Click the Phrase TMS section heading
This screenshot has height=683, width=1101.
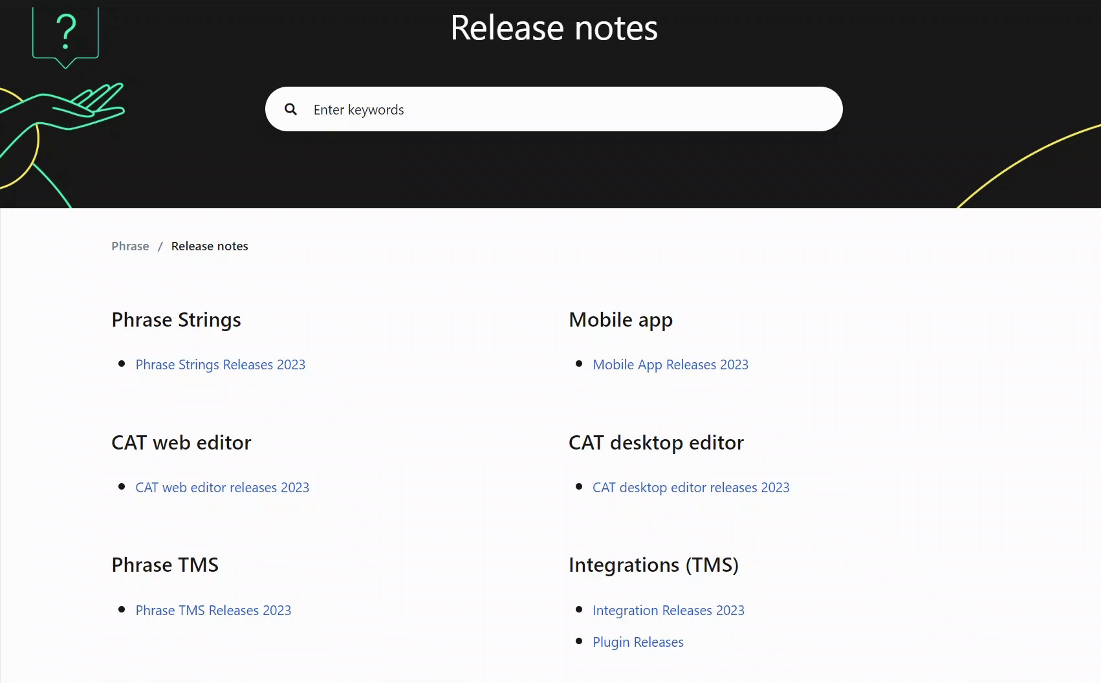click(165, 564)
